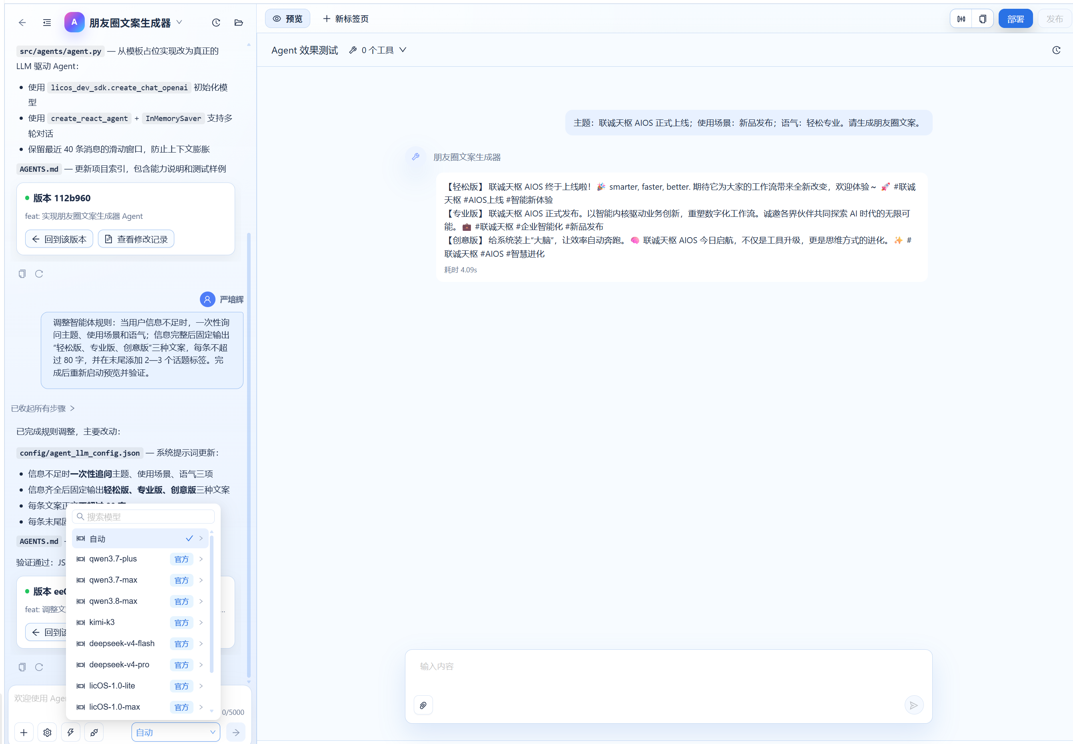This screenshot has height=744, width=1073.
Task: Click the 发布 publish button
Action: (x=1054, y=19)
